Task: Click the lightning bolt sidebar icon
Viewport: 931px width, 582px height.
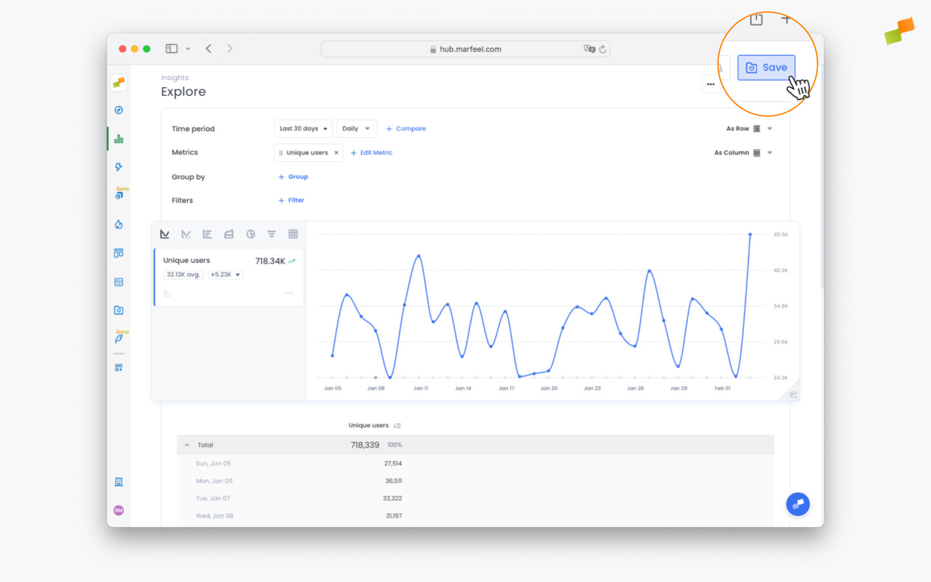Action: point(118,167)
